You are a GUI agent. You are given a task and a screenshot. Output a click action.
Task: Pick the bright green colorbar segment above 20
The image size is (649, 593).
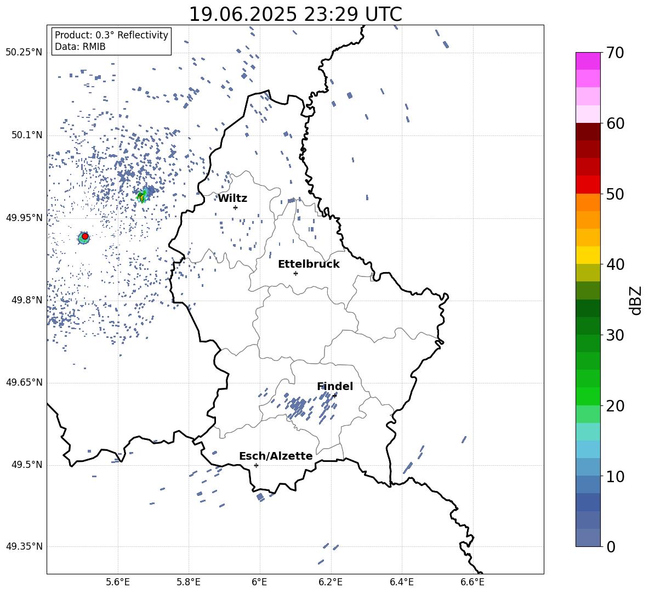pyautogui.click(x=588, y=397)
